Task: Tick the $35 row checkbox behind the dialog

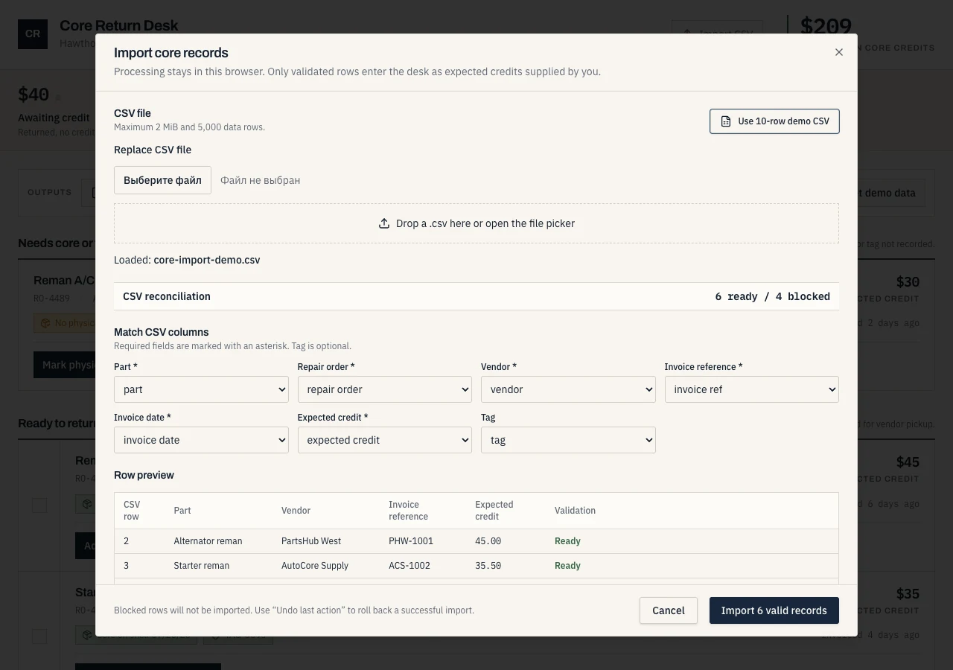Action: (x=39, y=636)
